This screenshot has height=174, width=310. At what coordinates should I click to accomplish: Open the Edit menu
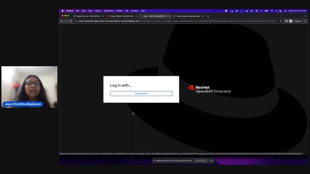click(84, 11)
